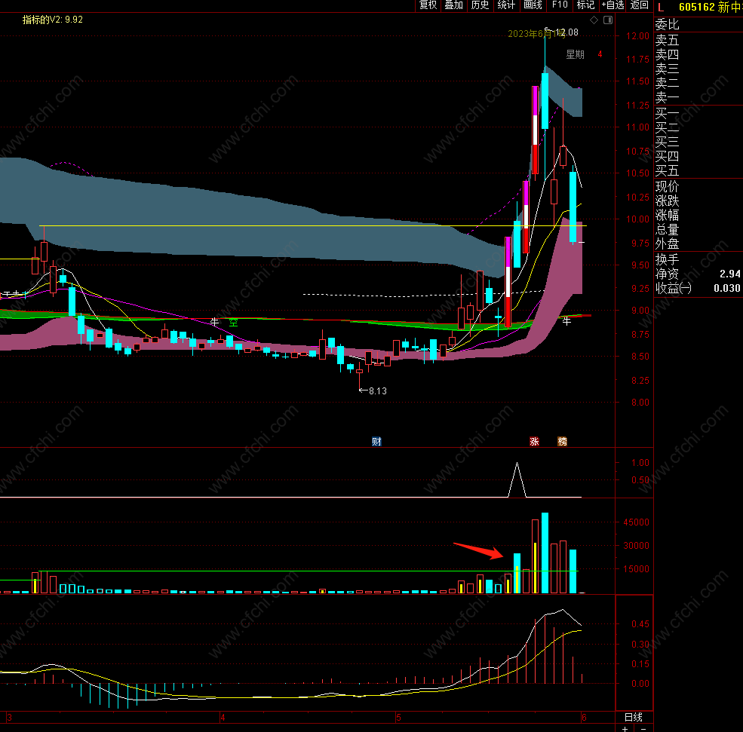Viewport: 743px width, 732px height.
Task: Click the 卖五 order book row
Action: click(x=667, y=40)
